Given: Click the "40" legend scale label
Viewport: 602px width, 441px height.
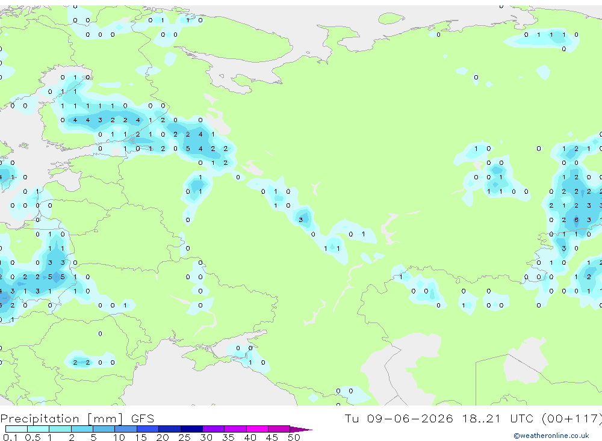Looking at the screenshot, I should coord(250,437).
